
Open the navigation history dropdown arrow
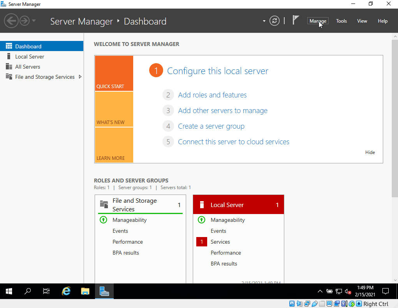[x=33, y=21]
